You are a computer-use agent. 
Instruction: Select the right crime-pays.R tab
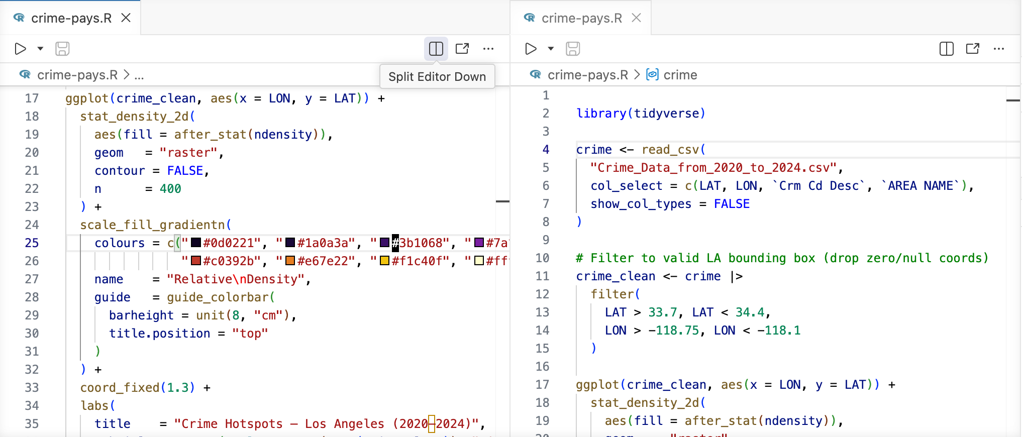581,18
